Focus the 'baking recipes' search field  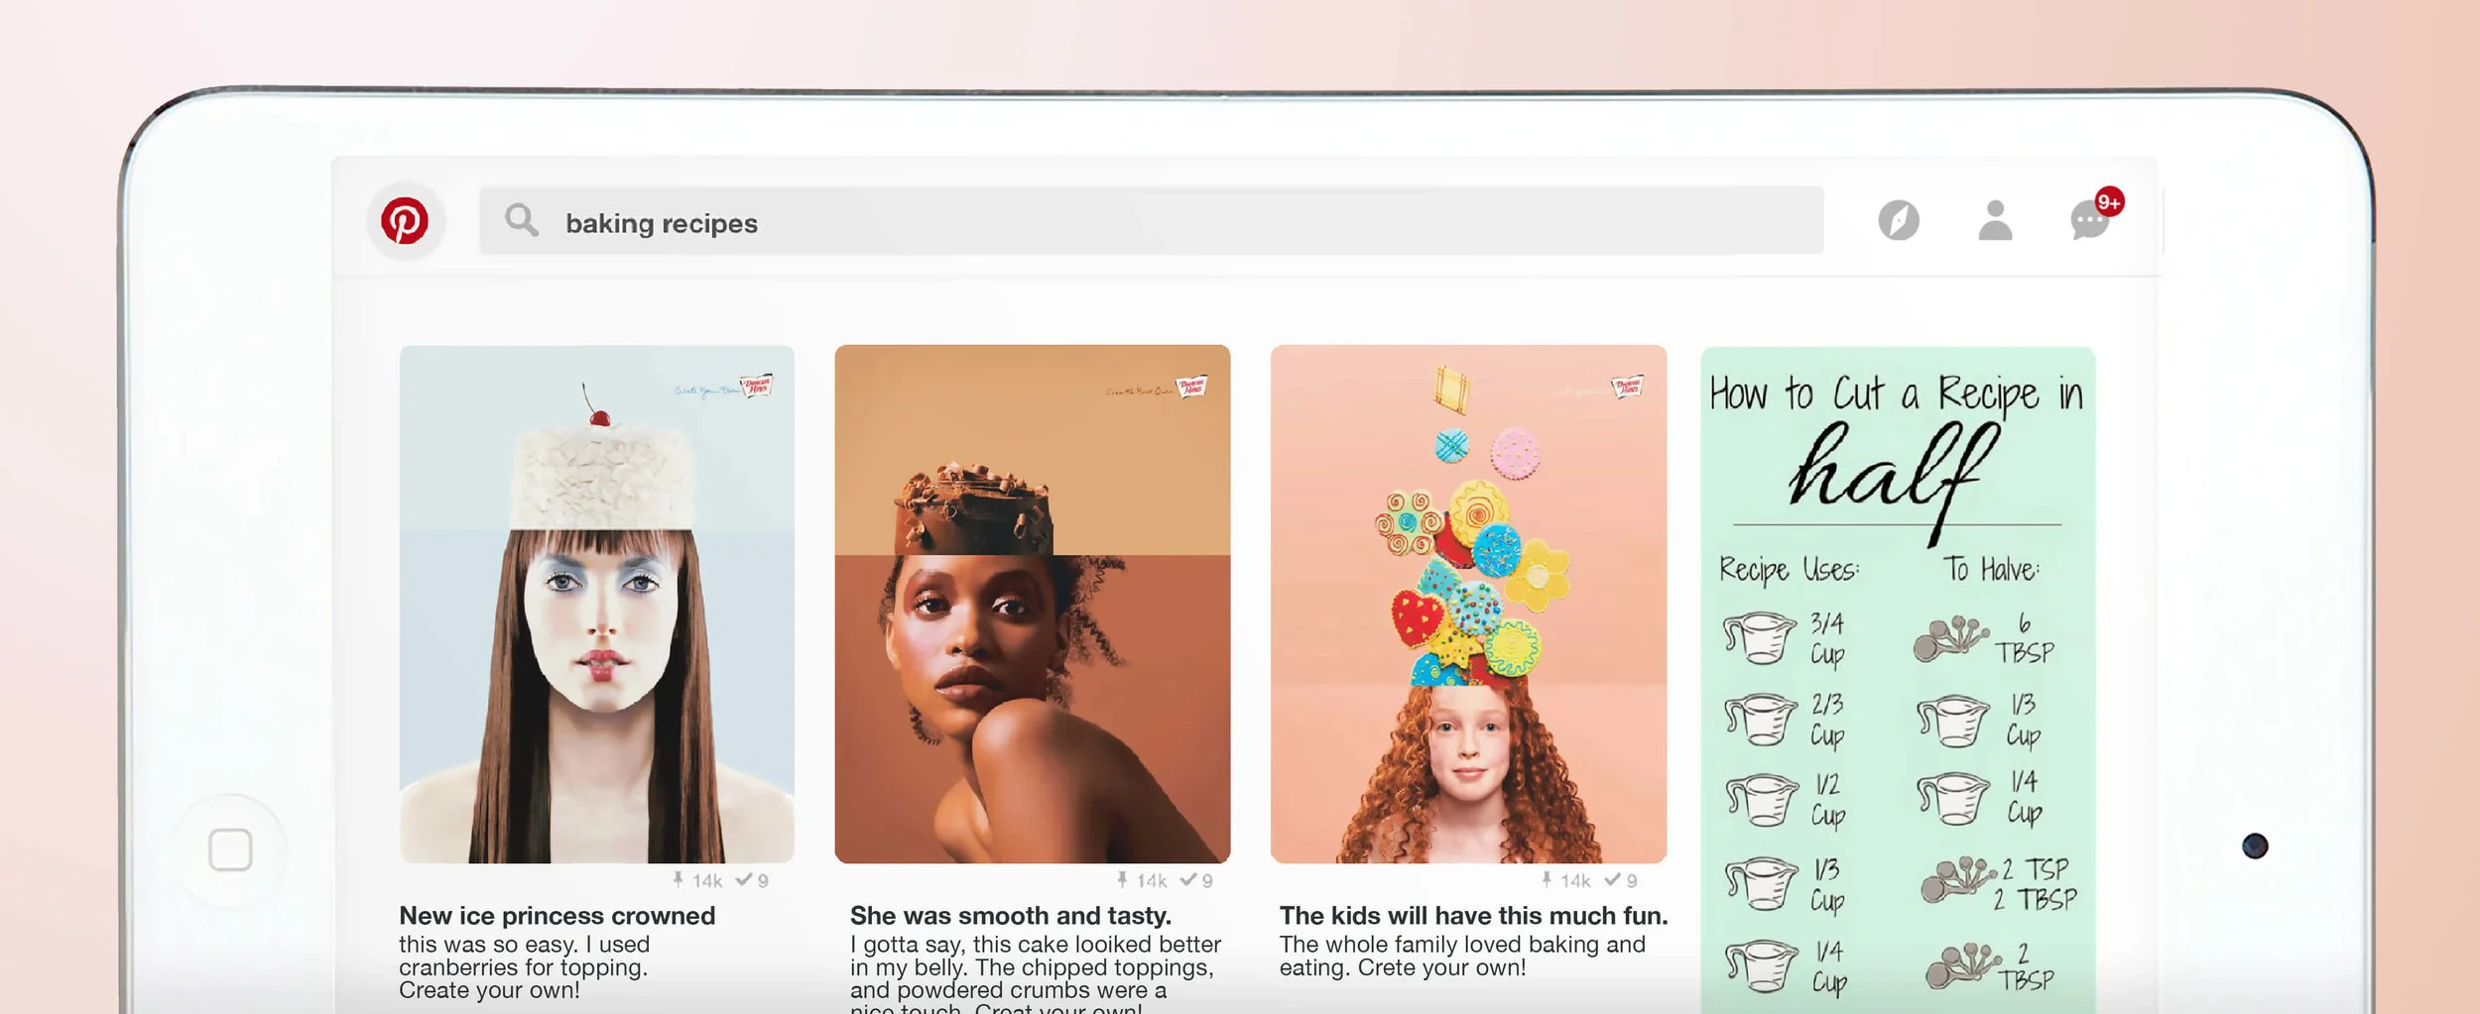pos(1152,220)
